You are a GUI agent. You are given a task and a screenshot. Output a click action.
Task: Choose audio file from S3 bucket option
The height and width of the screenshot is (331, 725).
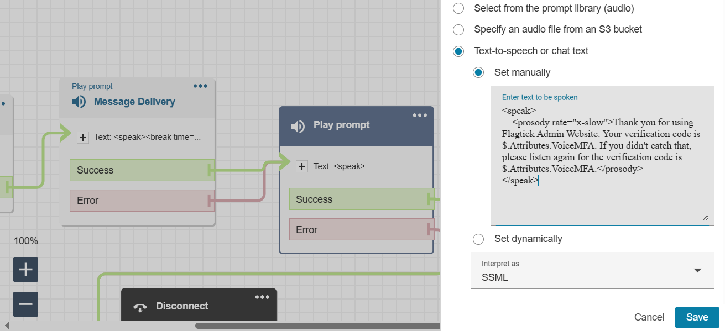click(458, 30)
